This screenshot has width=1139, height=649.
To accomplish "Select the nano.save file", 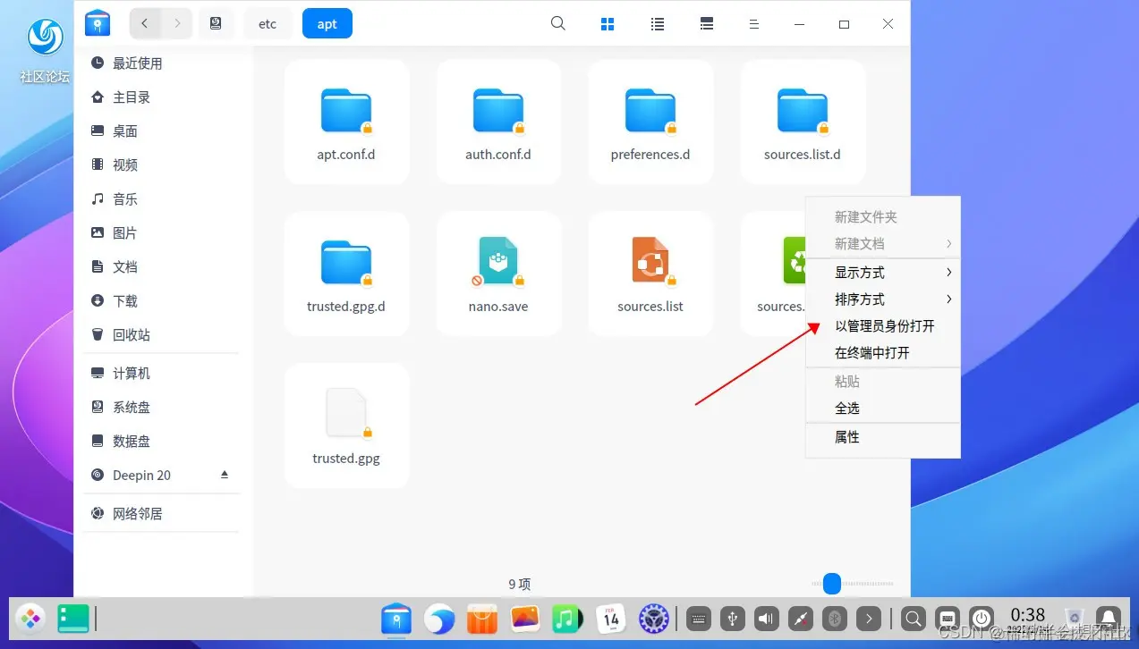I will point(498,274).
